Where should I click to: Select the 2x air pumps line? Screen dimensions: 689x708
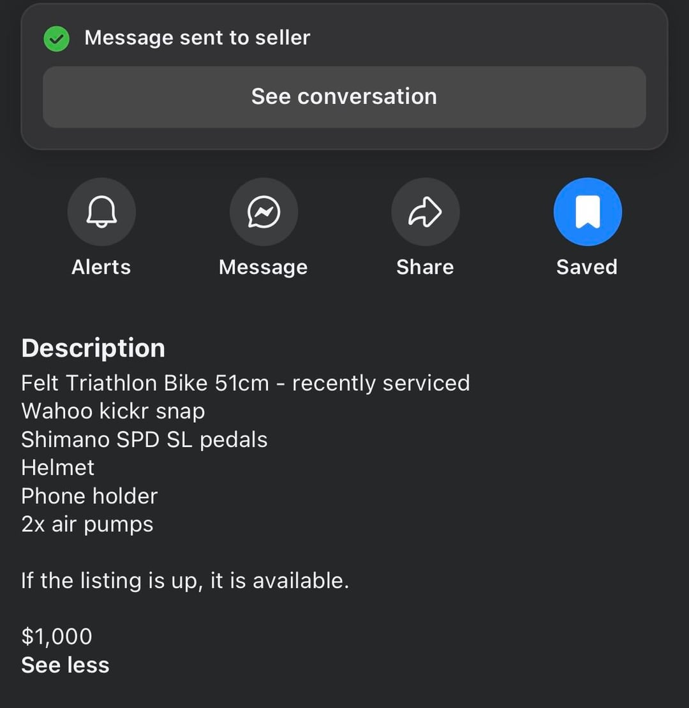click(87, 524)
